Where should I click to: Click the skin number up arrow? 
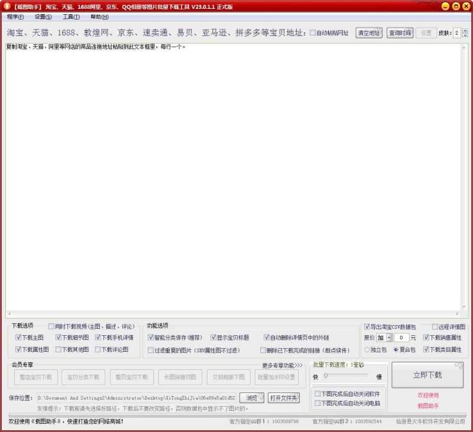pyautogui.click(x=465, y=30)
